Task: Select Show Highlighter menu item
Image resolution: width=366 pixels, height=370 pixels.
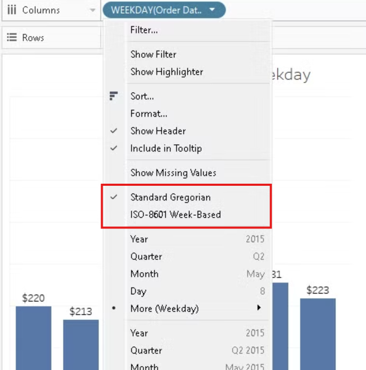Action: click(x=166, y=72)
